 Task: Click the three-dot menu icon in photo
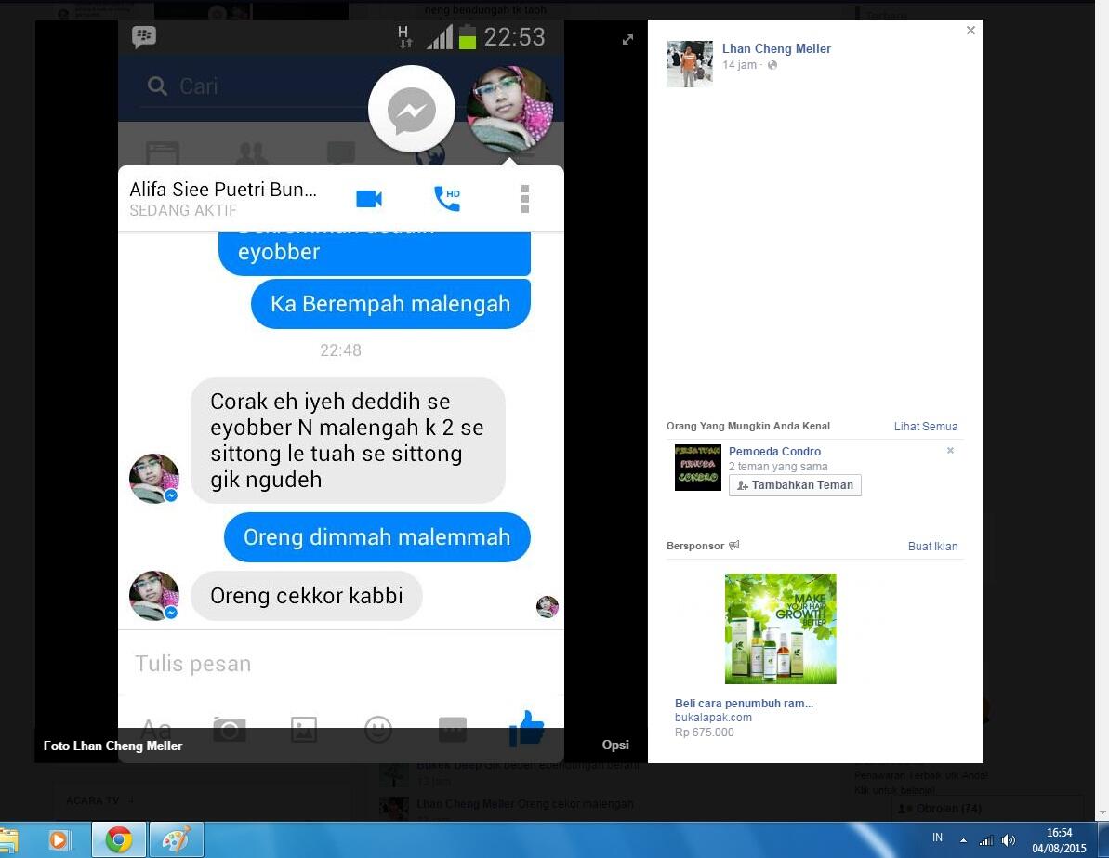click(525, 199)
